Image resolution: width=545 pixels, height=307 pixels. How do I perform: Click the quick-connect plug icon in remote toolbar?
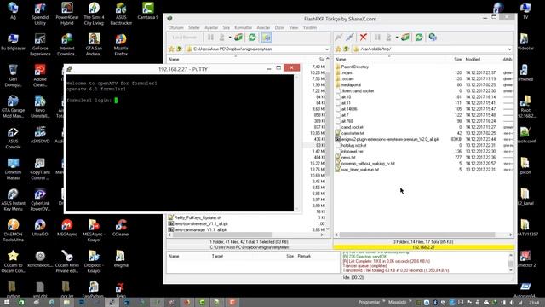point(350,37)
